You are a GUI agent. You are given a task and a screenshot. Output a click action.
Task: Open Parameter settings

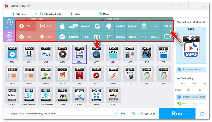pos(191,69)
